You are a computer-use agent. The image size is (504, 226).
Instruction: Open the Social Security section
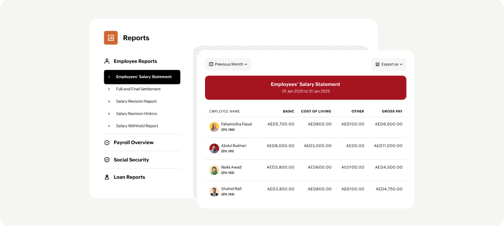(131, 160)
